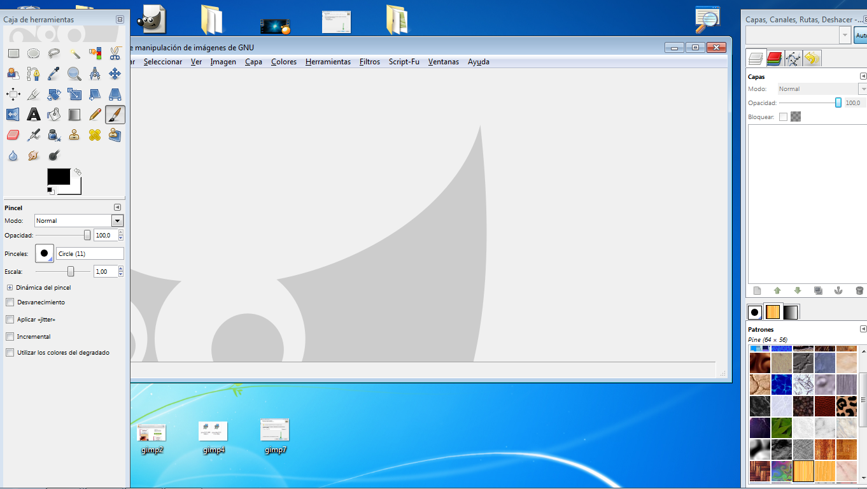Select the Eraser tool
The image size is (867, 489).
(13, 134)
